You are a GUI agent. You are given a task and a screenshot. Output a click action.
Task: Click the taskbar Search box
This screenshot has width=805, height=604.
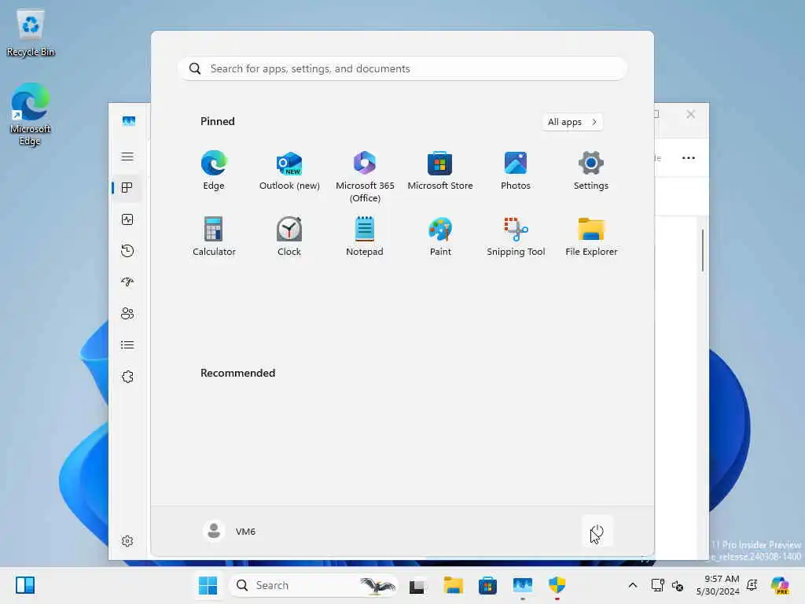coord(313,585)
